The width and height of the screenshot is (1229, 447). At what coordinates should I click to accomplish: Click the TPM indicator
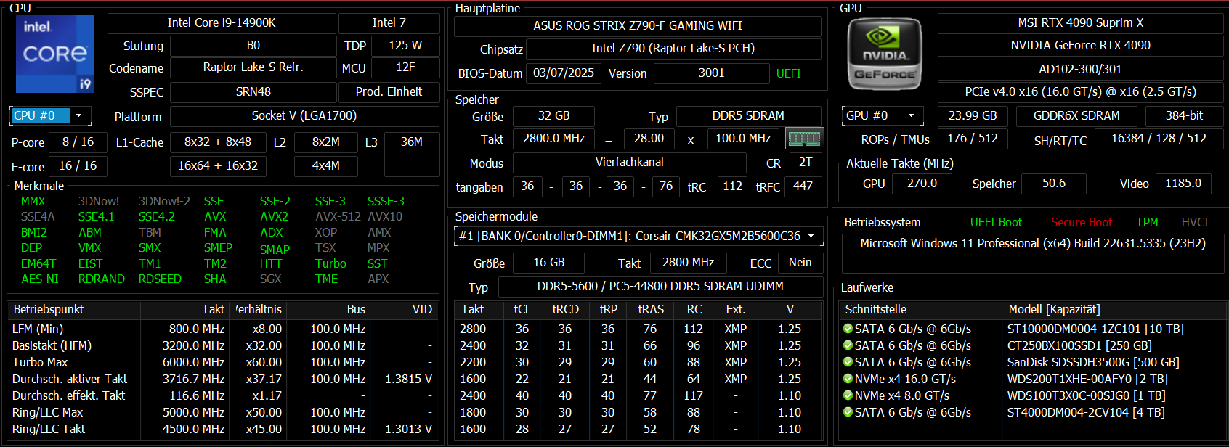1147,222
